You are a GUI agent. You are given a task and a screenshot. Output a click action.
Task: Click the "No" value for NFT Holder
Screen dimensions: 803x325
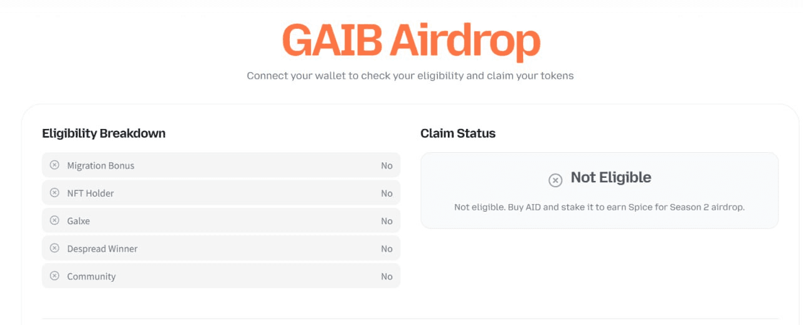coord(386,193)
